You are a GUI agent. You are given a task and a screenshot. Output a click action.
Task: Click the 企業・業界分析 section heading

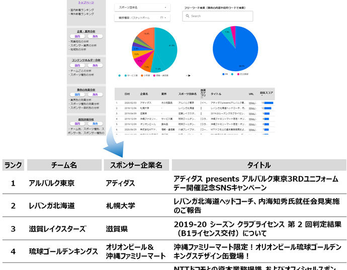click(86, 31)
